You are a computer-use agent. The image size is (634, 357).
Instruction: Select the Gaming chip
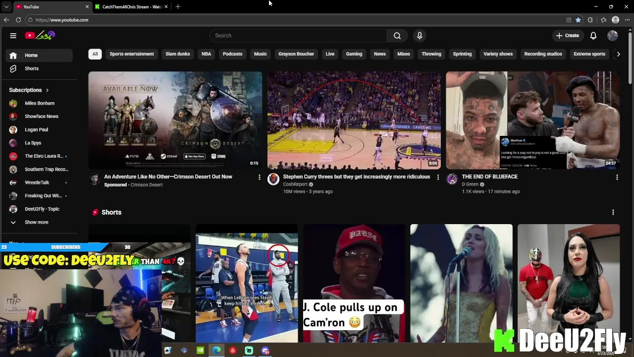pyautogui.click(x=354, y=54)
